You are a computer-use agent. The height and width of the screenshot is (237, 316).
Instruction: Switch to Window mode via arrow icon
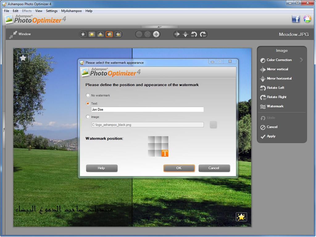point(13,35)
